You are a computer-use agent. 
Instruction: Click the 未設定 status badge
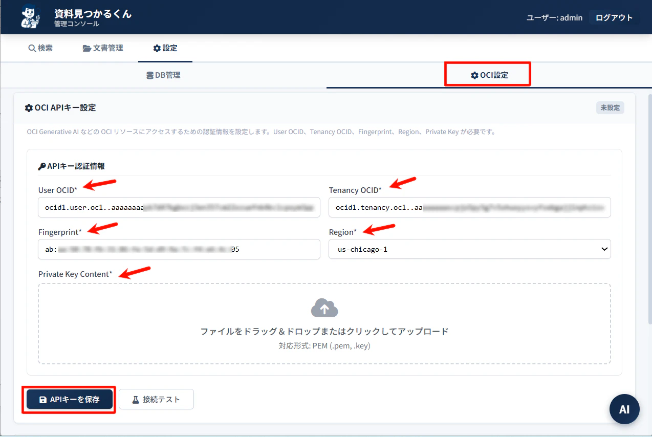tap(610, 108)
